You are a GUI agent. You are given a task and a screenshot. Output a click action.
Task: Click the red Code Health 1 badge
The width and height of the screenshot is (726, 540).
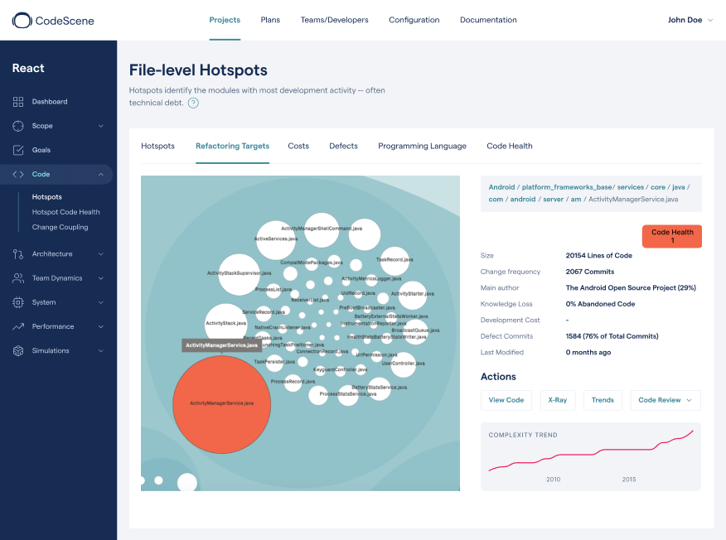click(x=671, y=236)
